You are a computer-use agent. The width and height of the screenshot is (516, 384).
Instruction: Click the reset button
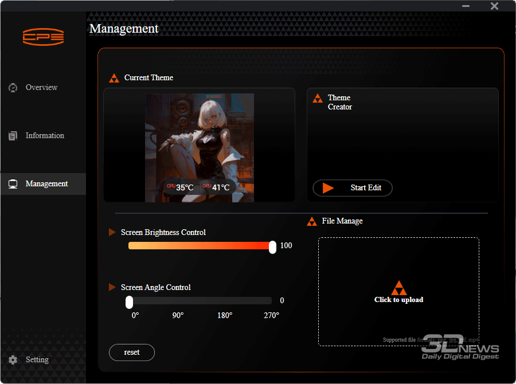(132, 352)
